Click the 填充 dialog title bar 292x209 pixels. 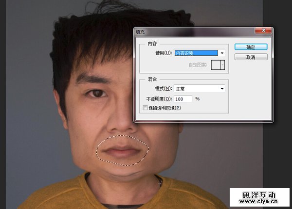click(x=195, y=31)
